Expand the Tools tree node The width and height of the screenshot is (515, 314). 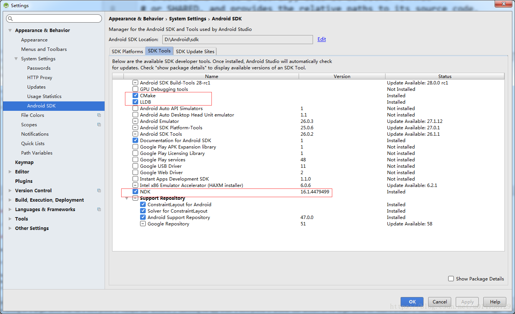click(x=10, y=219)
